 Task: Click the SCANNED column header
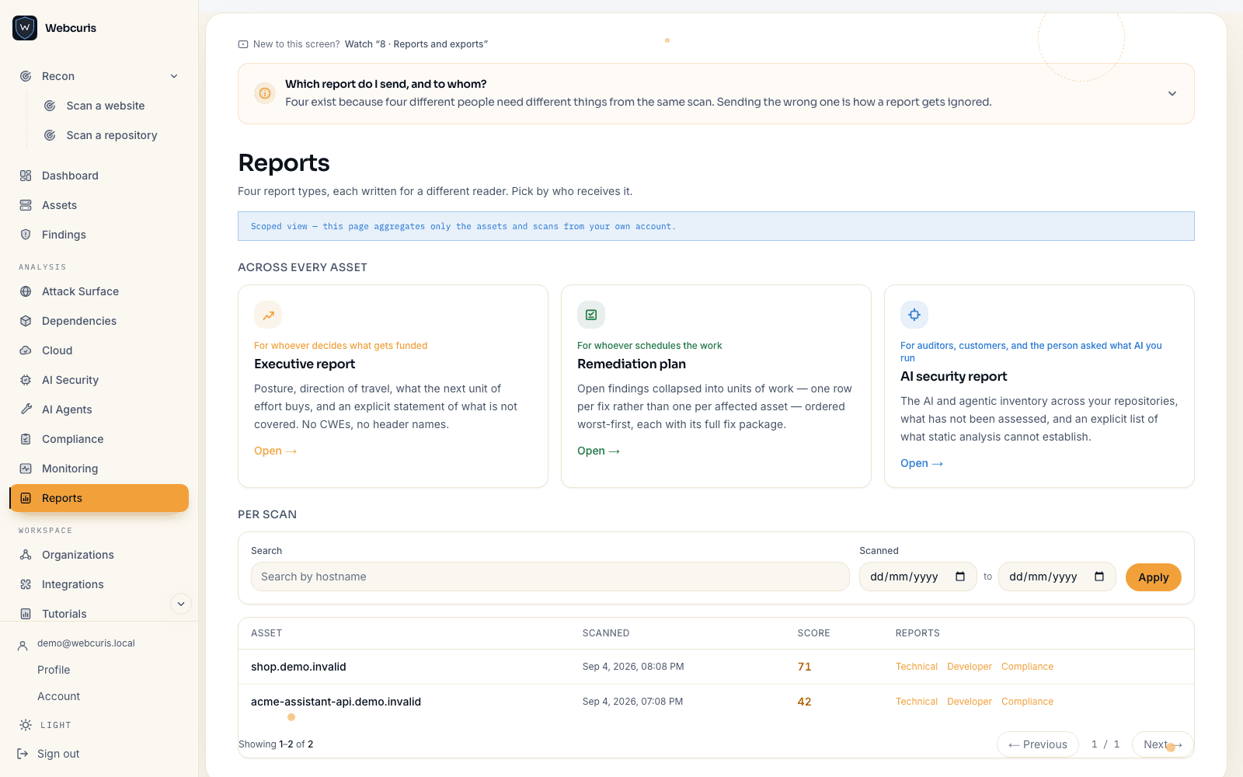tap(606, 633)
